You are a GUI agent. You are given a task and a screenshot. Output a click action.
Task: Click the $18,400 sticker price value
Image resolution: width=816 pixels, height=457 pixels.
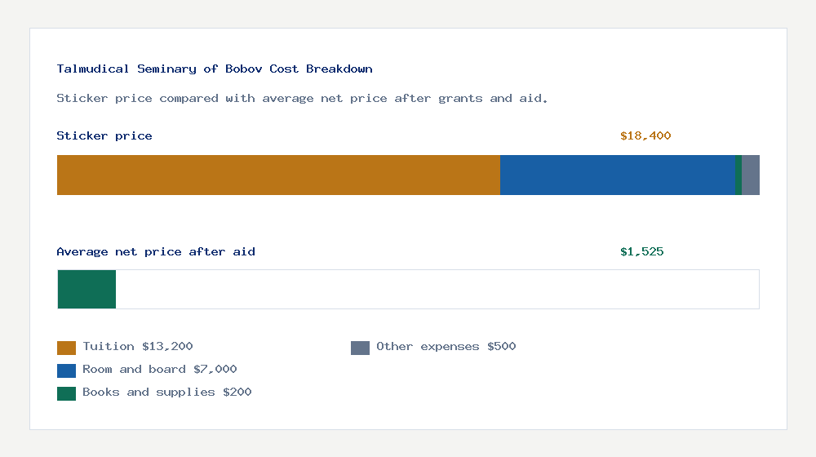(x=645, y=135)
